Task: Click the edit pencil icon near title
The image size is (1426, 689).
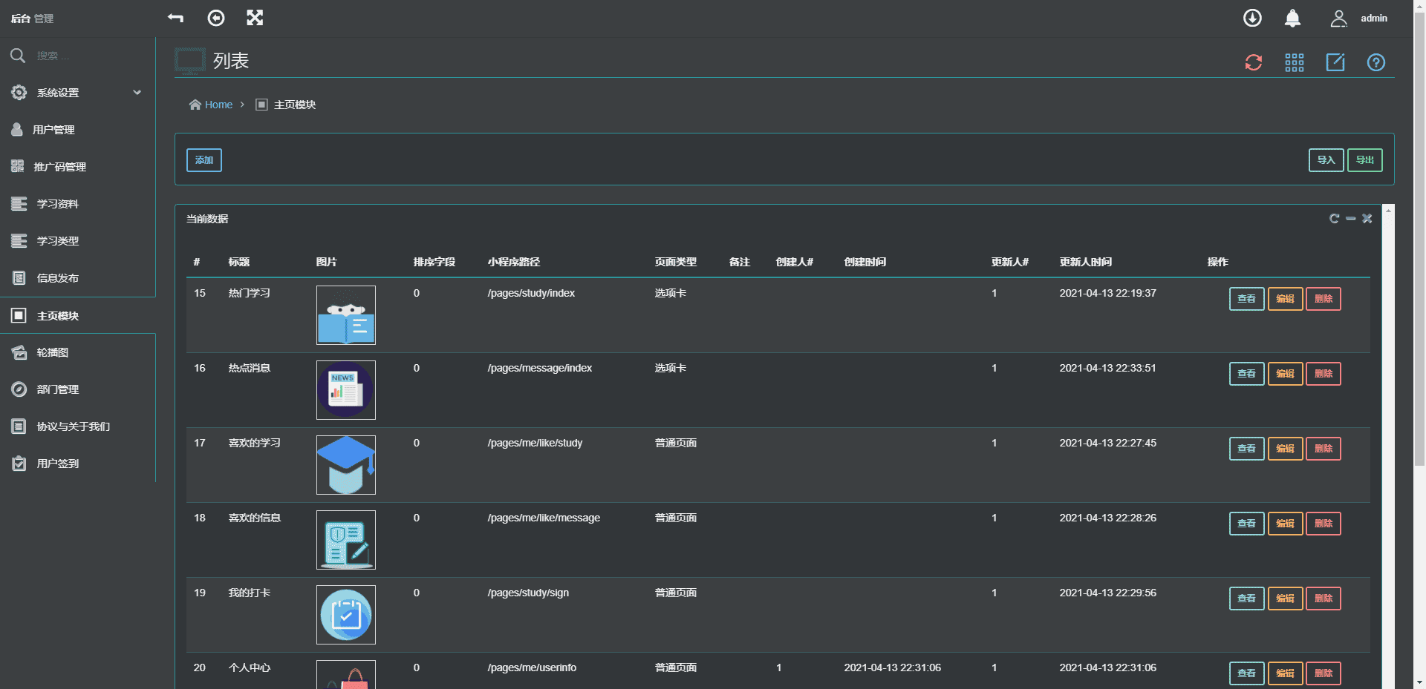Action: point(1335,62)
